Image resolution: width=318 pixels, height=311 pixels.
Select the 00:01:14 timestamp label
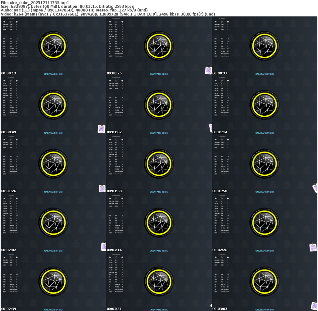coord(220,132)
